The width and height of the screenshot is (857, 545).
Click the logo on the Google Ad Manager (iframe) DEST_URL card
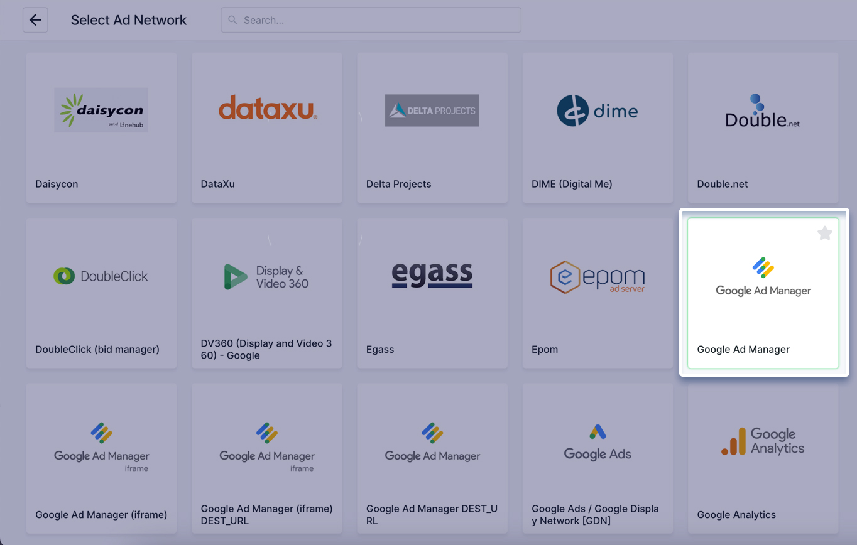[x=267, y=447]
